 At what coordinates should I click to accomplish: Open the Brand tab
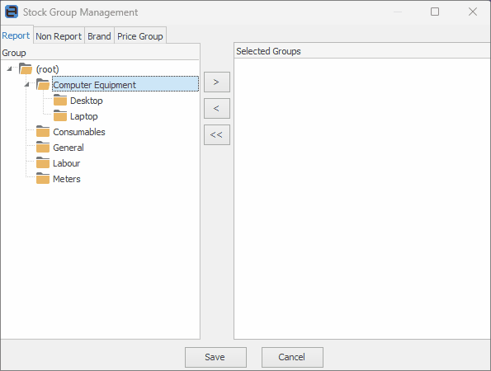tap(99, 36)
